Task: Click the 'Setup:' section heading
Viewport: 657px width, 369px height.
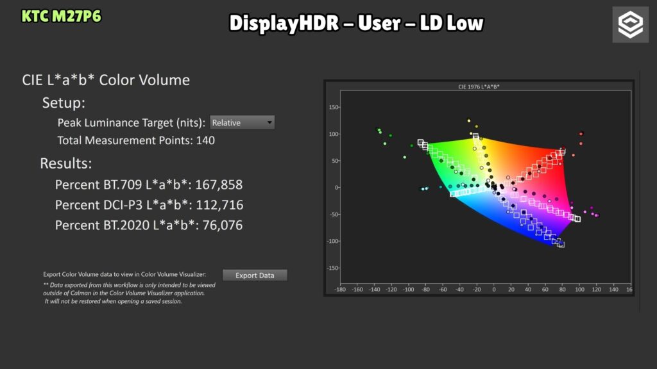Action: pyautogui.click(x=64, y=102)
